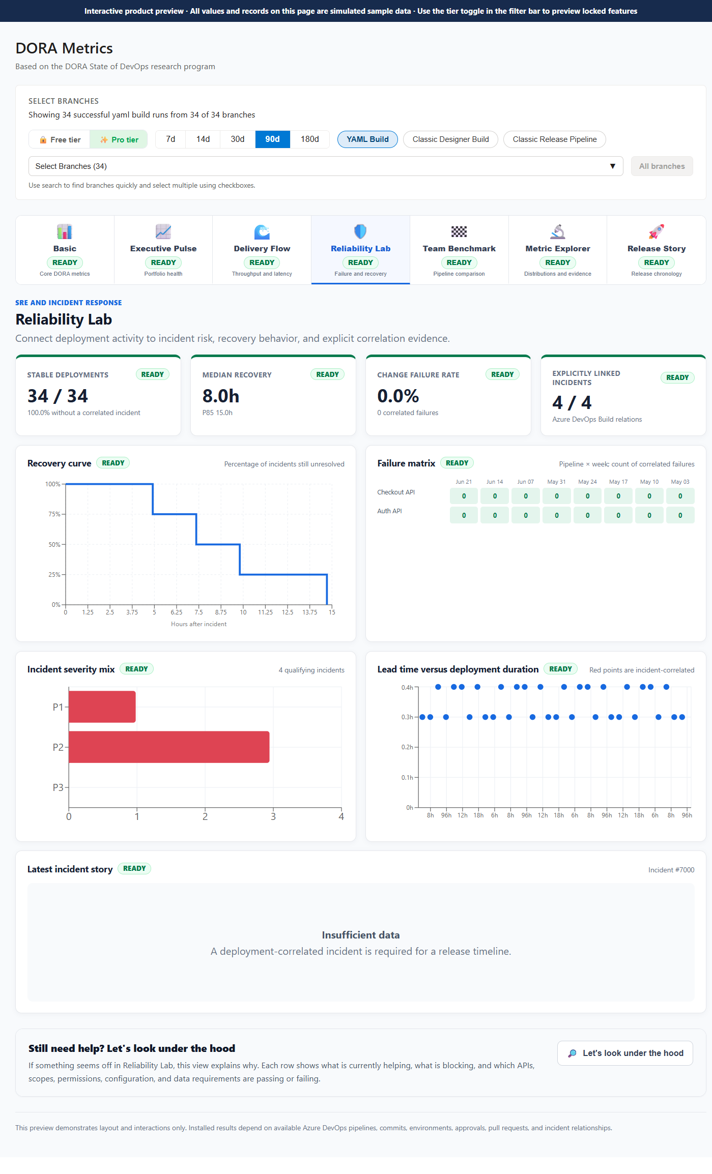Image resolution: width=712 pixels, height=1174 pixels.
Task: Click the lock icon on Free tier
Action: tap(43, 139)
